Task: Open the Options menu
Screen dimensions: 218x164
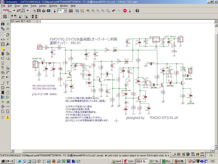Action: coord(53,5)
